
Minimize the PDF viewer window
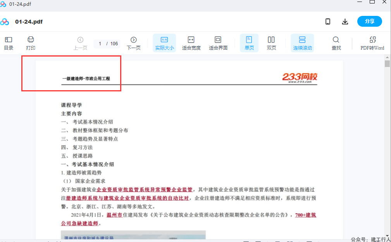[360, 2]
